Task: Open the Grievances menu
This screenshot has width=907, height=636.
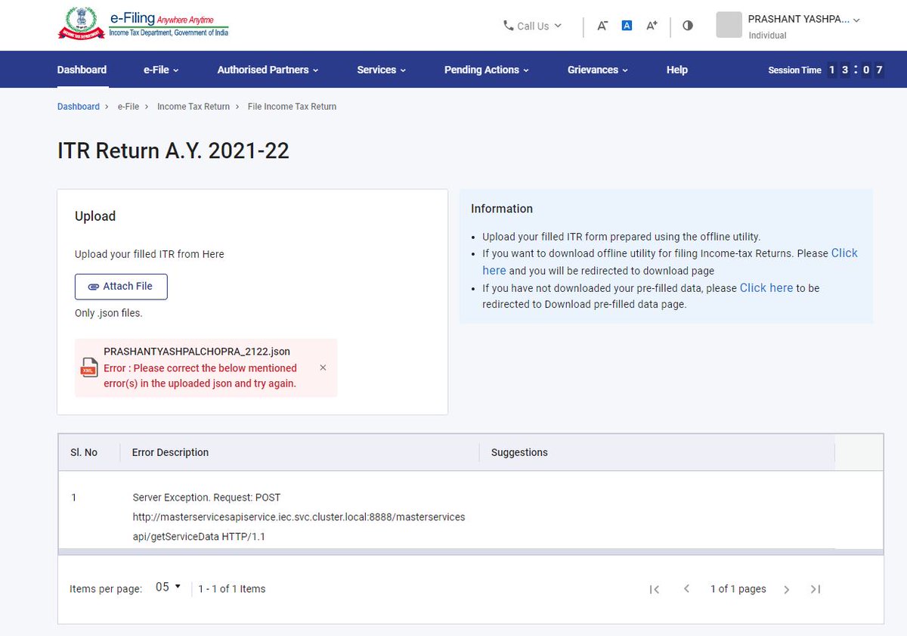Action: tap(598, 70)
